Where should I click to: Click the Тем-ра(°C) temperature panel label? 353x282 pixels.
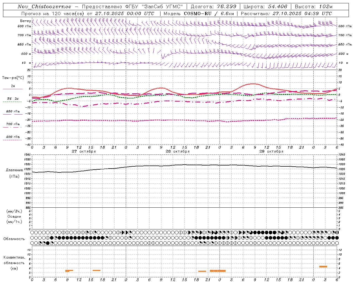13,78
